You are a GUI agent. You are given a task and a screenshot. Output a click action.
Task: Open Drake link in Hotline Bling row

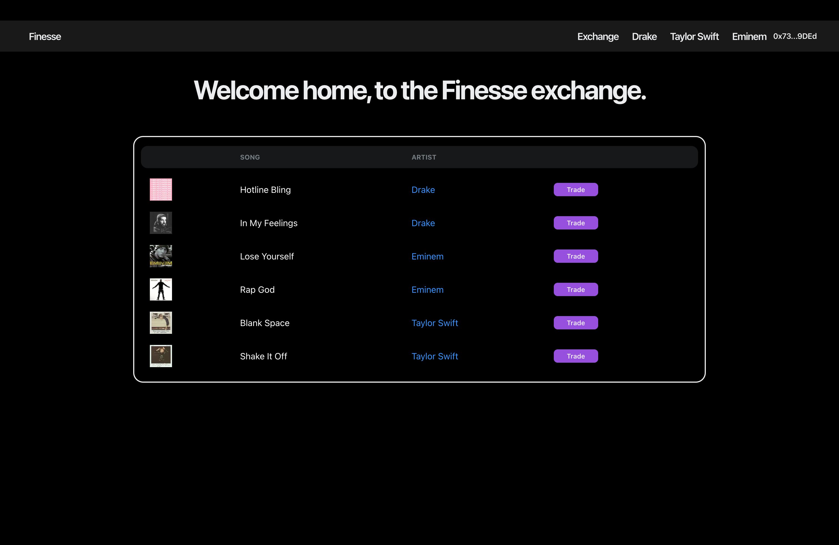point(423,190)
